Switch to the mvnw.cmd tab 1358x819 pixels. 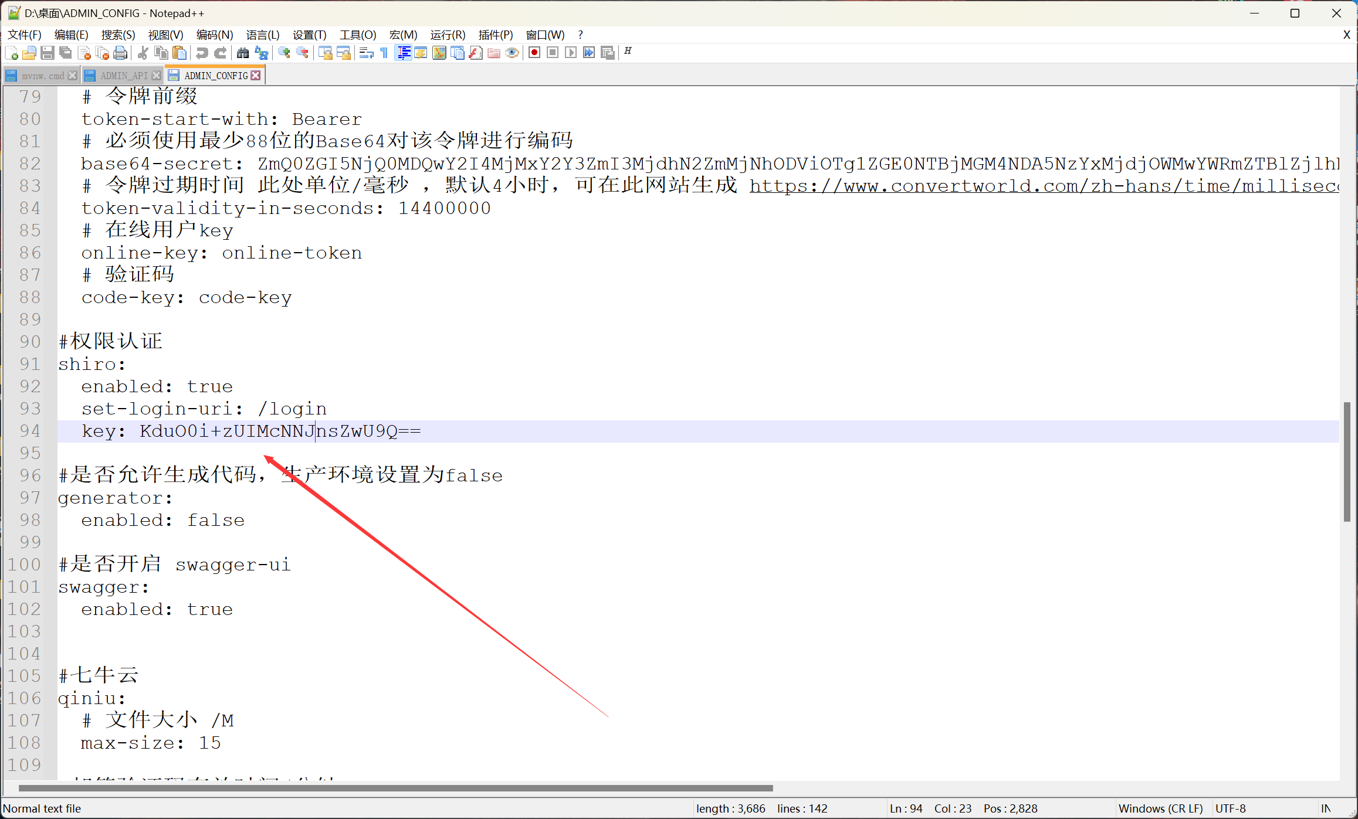[x=43, y=76]
